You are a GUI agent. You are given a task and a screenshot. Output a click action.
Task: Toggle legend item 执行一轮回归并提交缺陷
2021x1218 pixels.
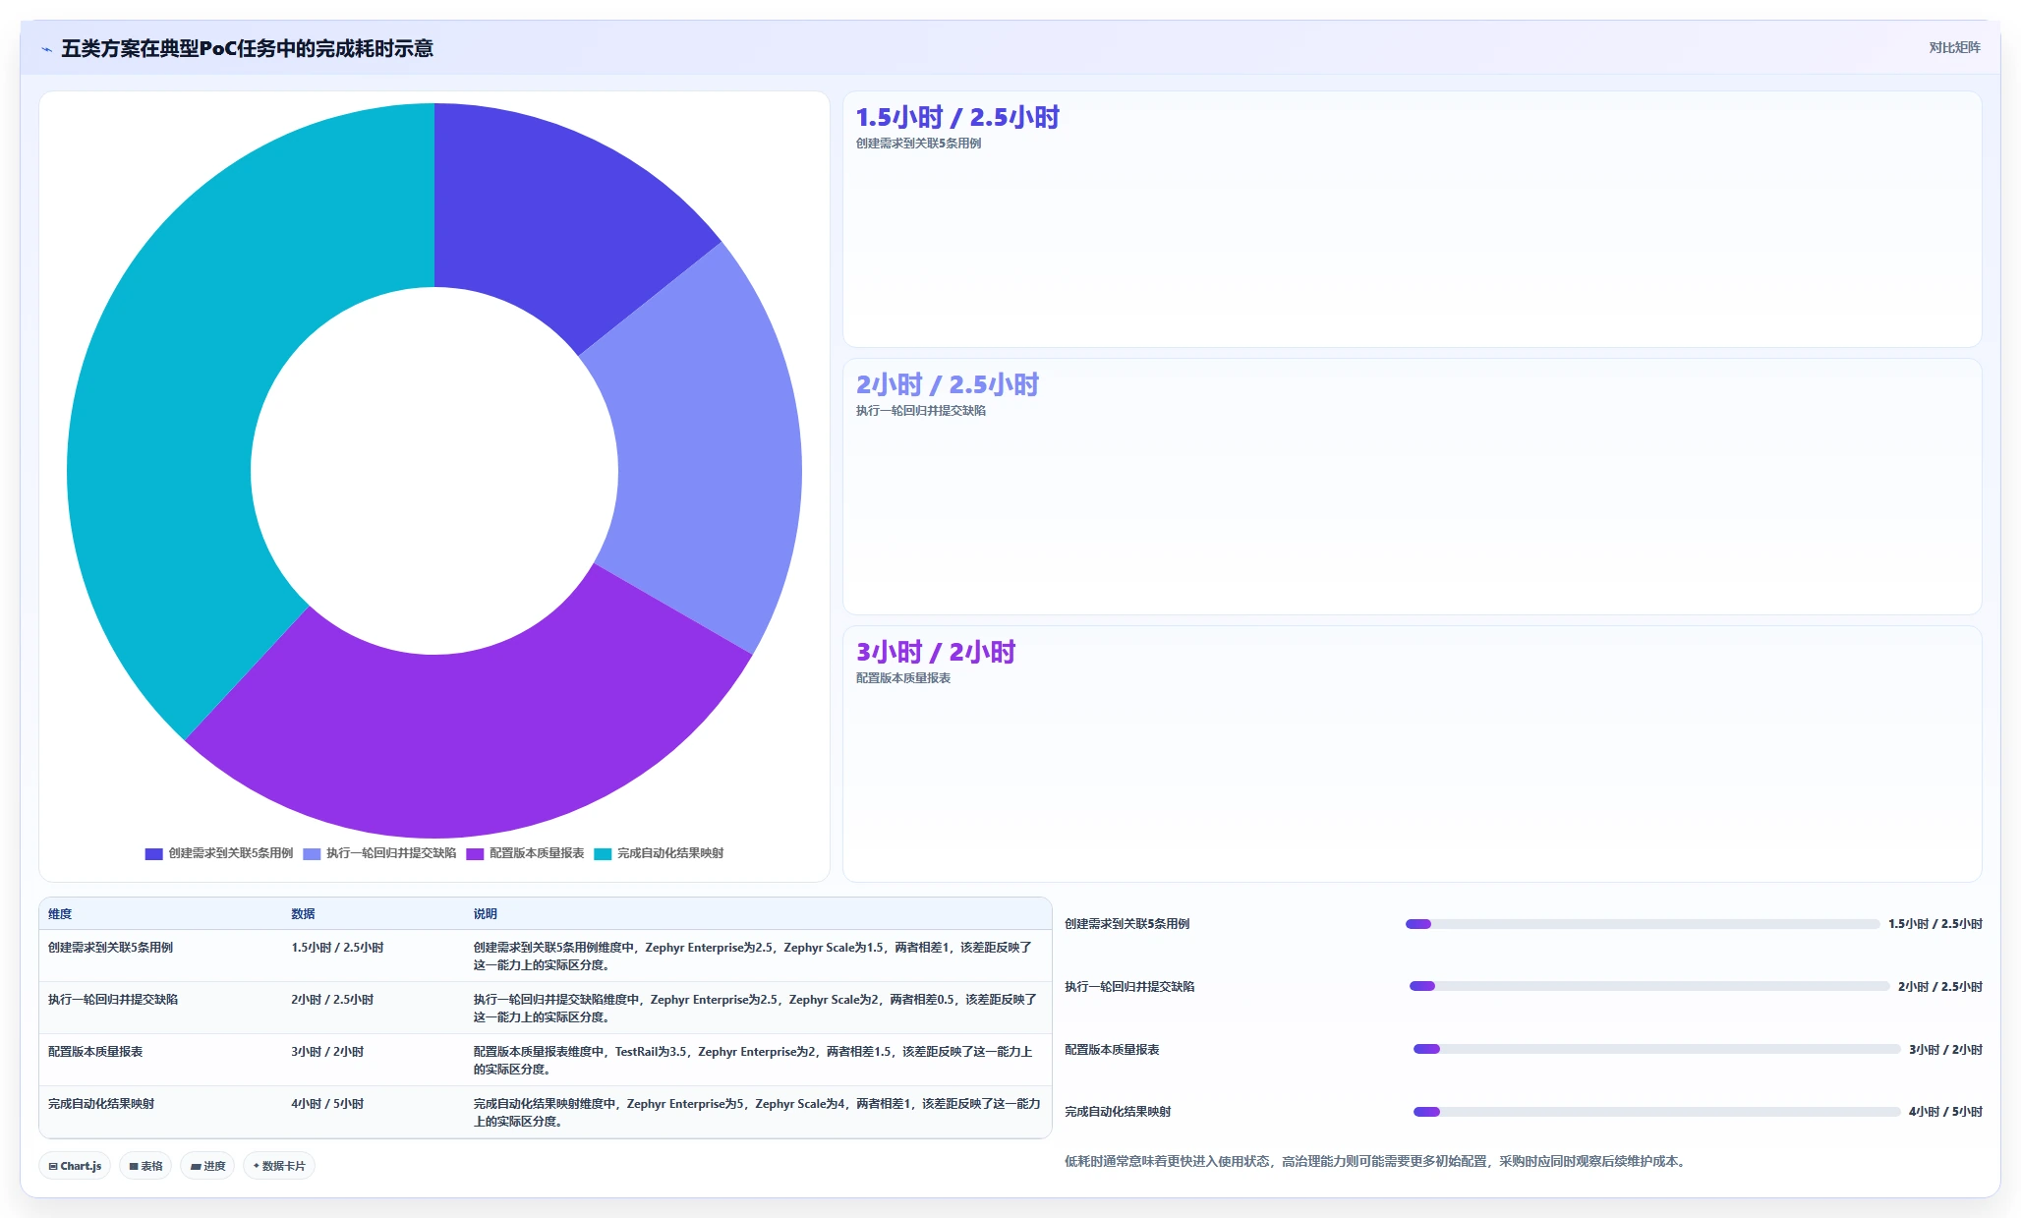(x=379, y=853)
